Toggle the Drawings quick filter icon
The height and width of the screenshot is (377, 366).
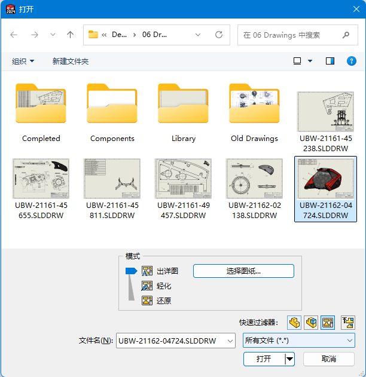[327, 323]
